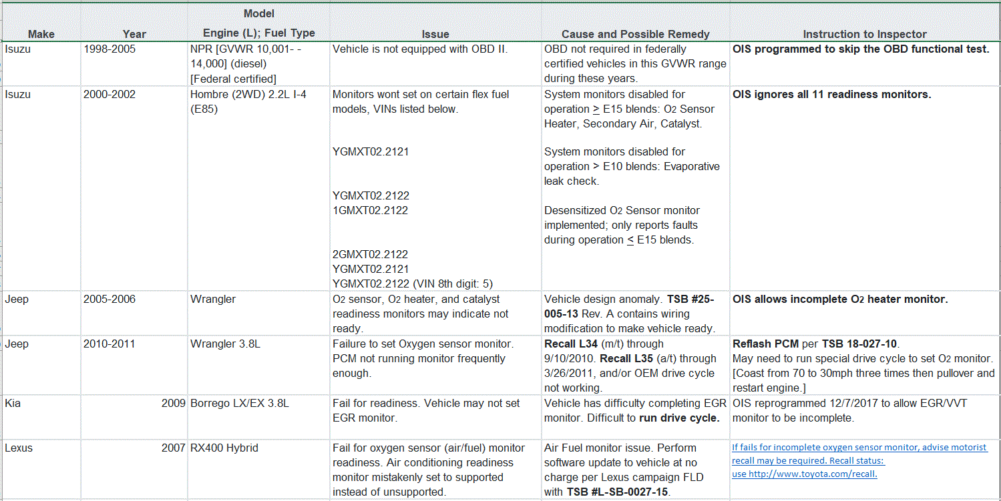Select the "Issue" column header cell

pyautogui.click(x=435, y=21)
